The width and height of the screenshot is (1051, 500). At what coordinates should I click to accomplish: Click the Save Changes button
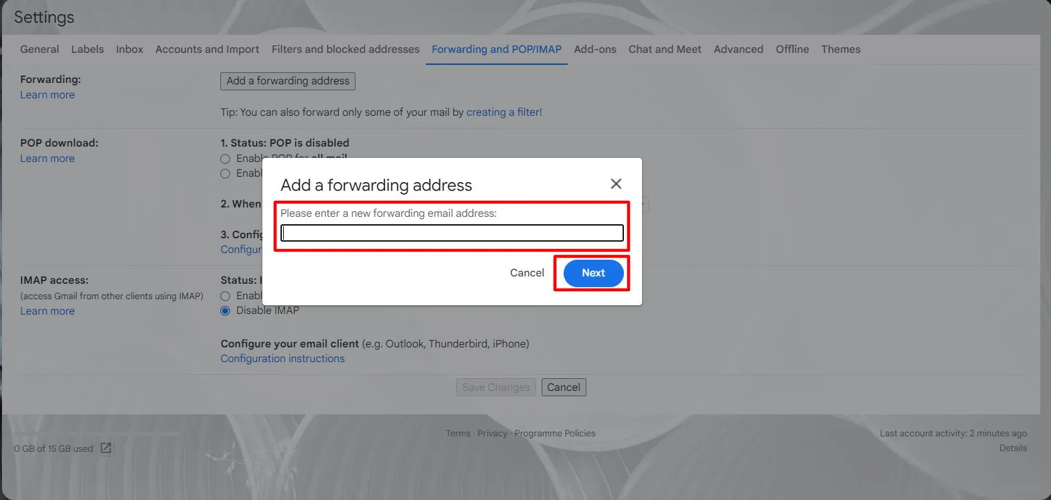tap(496, 388)
